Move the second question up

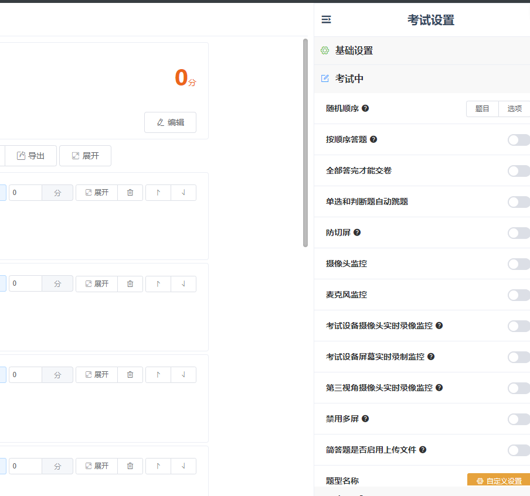point(158,284)
